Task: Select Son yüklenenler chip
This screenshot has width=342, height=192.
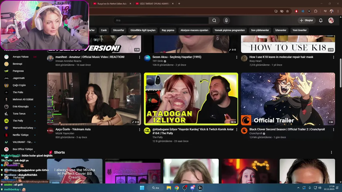Action: pos(260,30)
